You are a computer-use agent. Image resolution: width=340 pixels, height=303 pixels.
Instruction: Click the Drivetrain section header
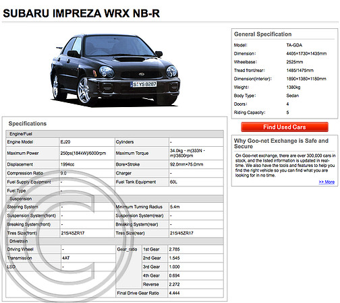point(18,241)
